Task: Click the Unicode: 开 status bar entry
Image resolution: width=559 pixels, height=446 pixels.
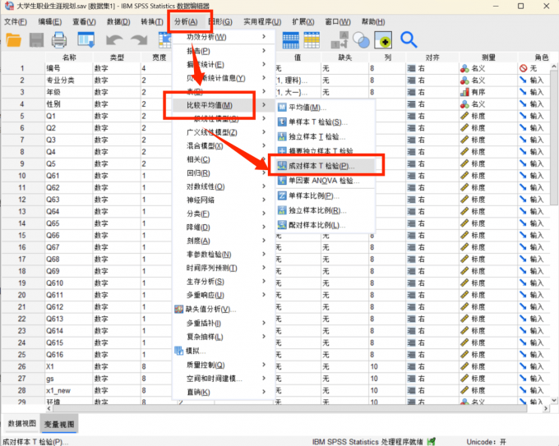Action: click(486, 442)
